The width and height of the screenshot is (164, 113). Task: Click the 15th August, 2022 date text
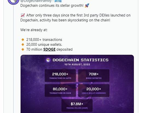tap(77, 65)
